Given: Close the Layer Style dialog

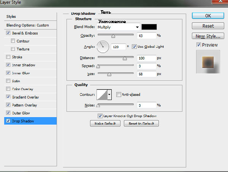Looking at the screenshot, I should (x=220, y=2).
